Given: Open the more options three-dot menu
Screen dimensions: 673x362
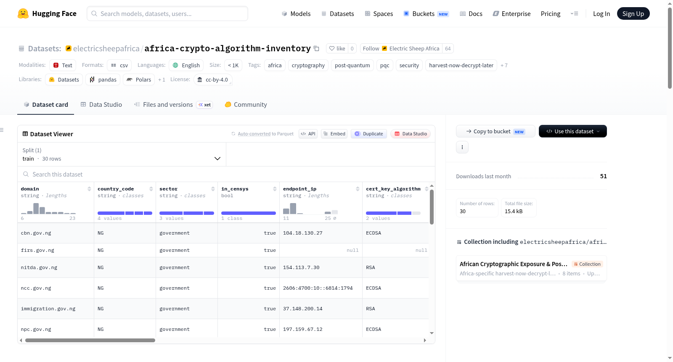Looking at the screenshot, I should pos(462,147).
